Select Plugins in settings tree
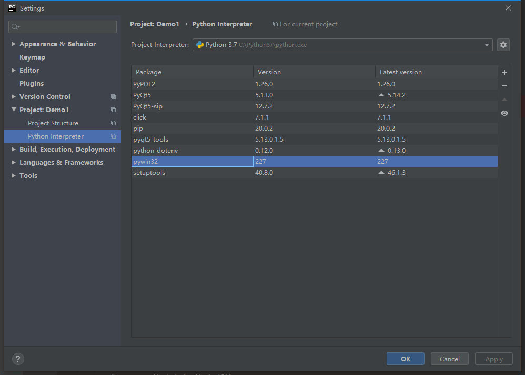Viewport: 525px width, 375px height. (32, 83)
